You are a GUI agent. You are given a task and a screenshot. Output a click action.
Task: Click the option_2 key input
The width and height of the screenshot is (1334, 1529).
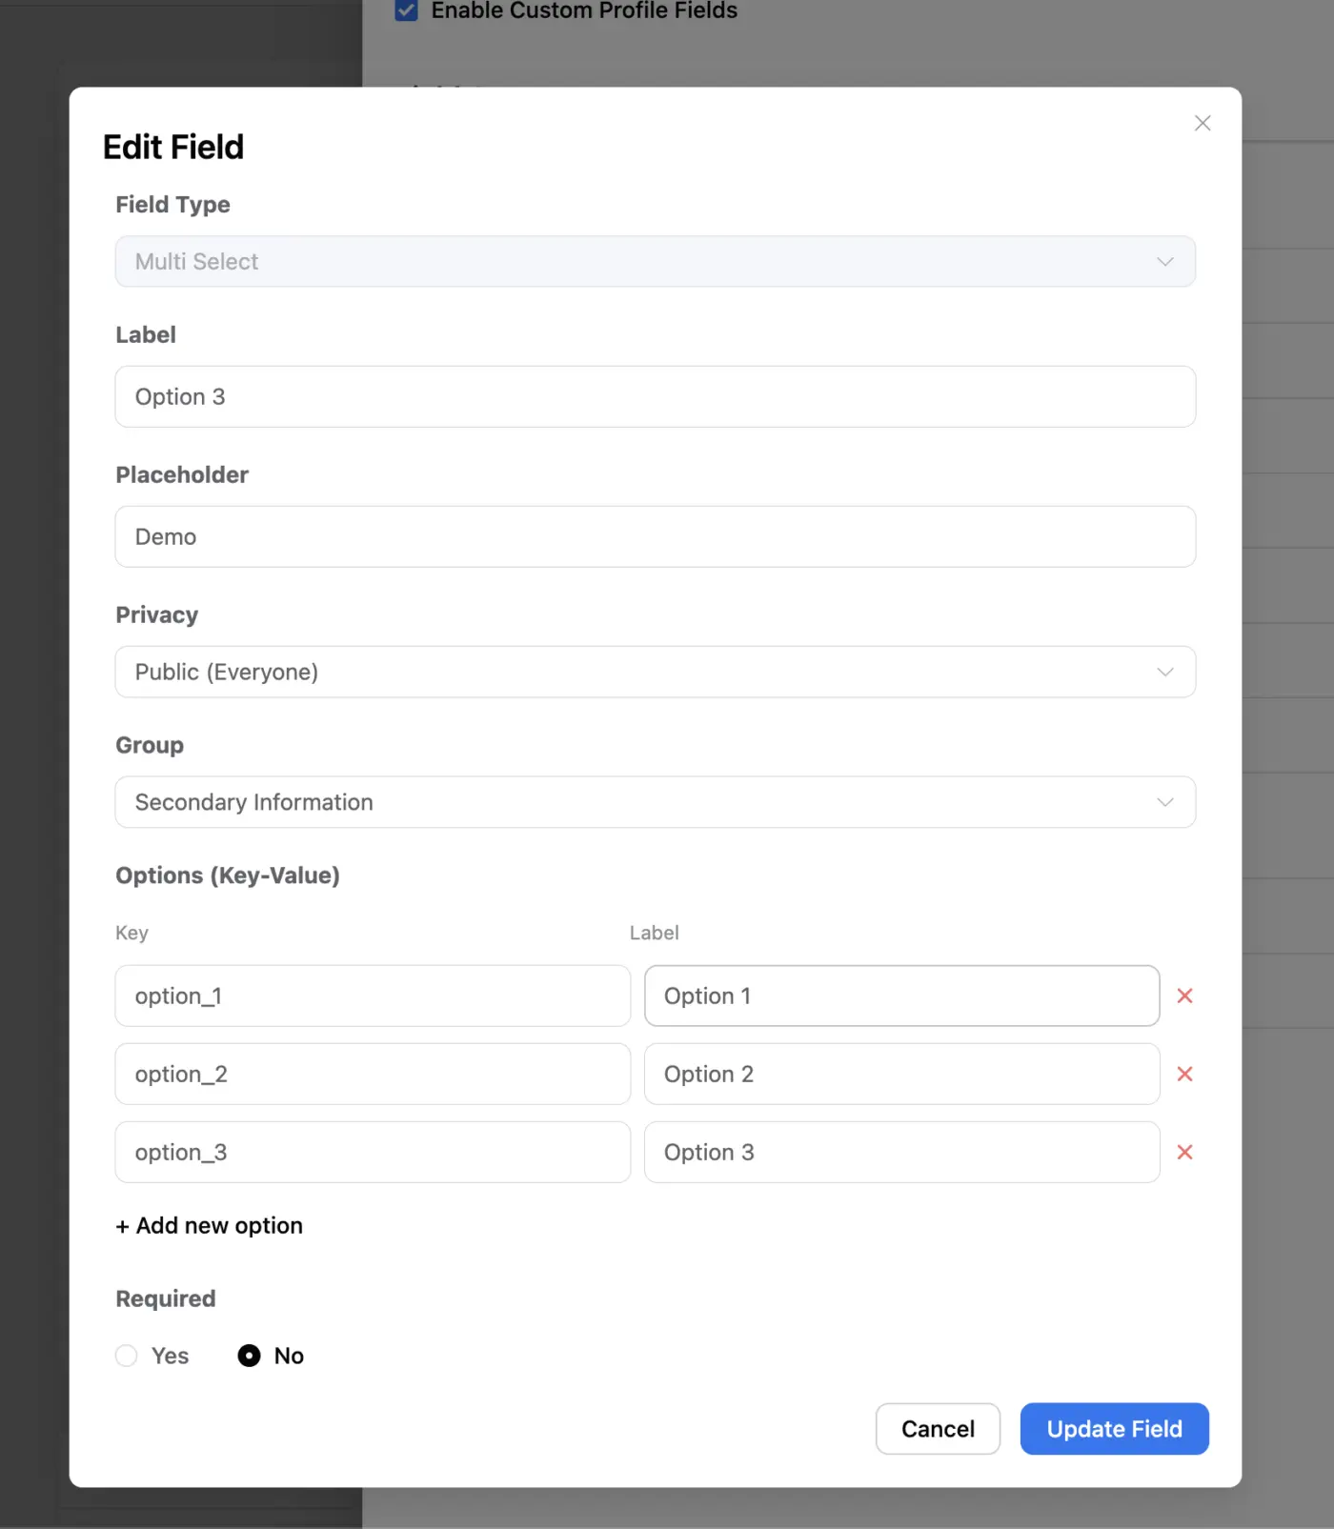tap(373, 1074)
